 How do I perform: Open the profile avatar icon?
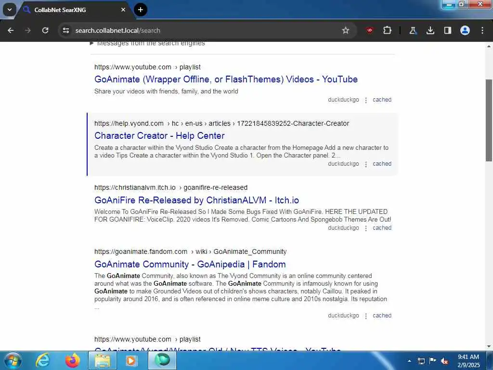tap(465, 30)
